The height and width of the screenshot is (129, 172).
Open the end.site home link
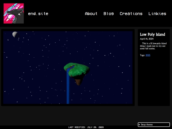38,14
